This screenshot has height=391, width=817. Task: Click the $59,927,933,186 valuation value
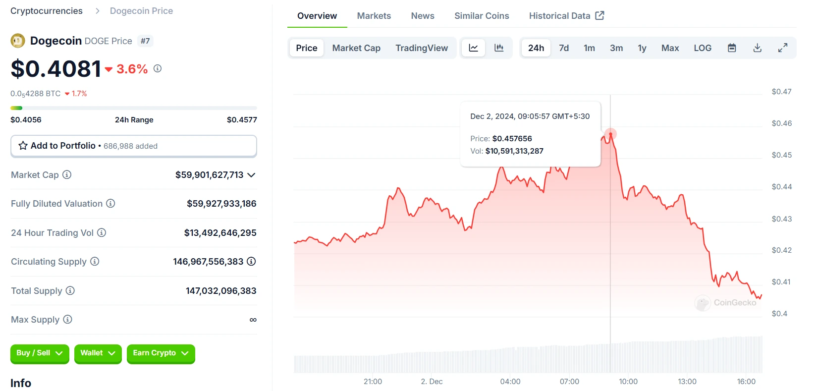pyautogui.click(x=221, y=204)
